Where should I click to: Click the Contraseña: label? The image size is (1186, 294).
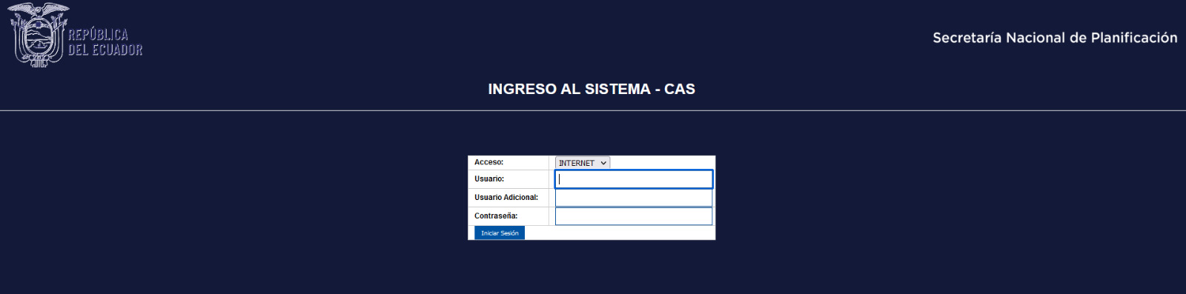496,216
